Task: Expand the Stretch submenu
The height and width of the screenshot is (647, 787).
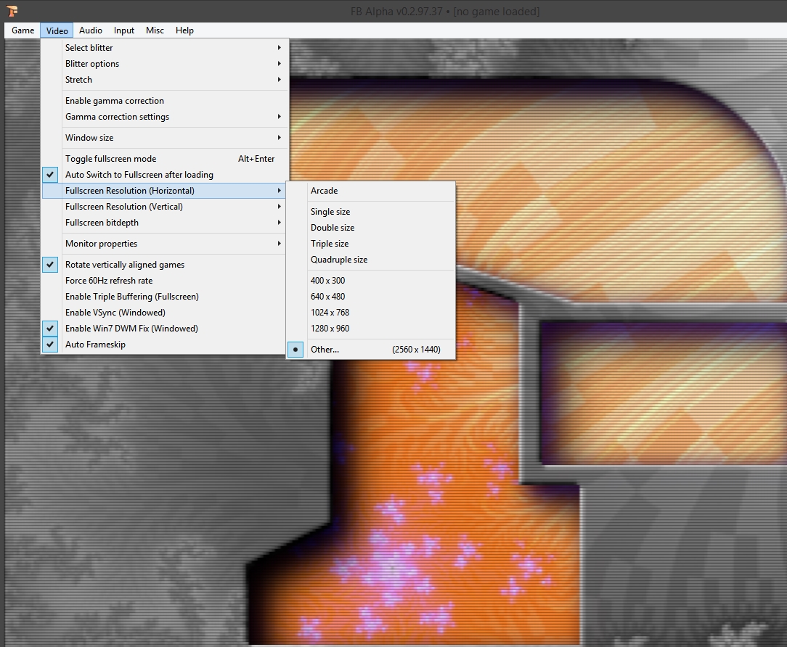Action: coord(165,80)
